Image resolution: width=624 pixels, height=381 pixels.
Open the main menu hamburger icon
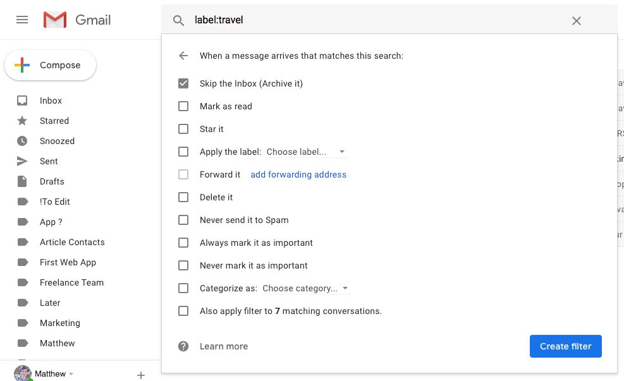tap(22, 20)
